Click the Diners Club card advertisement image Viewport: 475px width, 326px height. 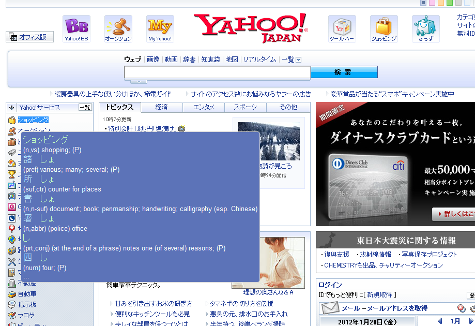point(395,164)
